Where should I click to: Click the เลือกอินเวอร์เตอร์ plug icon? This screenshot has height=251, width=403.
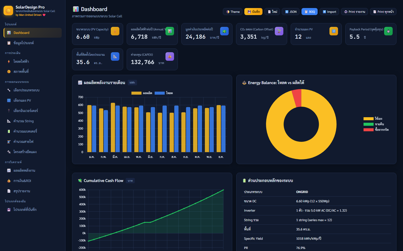pyautogui.click(x=9, y=111)
